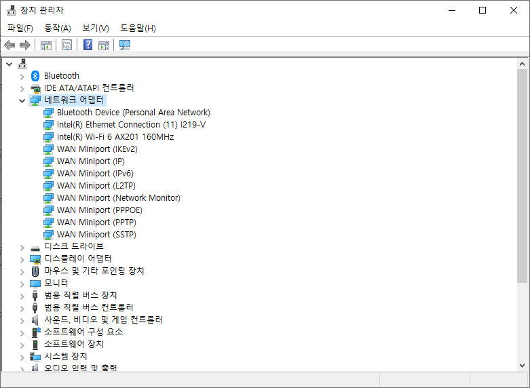The image size is (530, 388).
Task: Click the scan for hardware changes icon
Action: click(125, 45)
